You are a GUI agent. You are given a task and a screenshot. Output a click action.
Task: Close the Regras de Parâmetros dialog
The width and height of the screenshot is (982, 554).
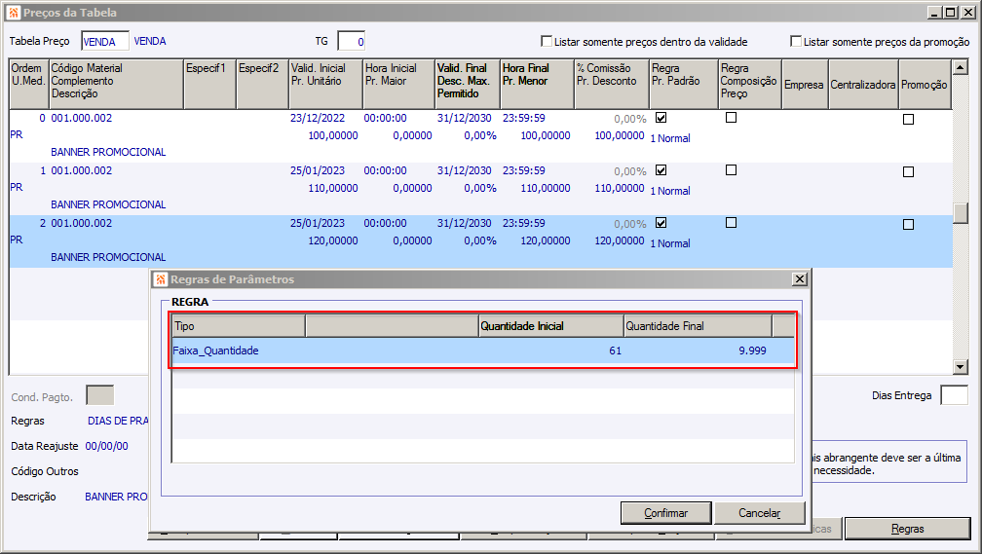(x=799, y=279)
